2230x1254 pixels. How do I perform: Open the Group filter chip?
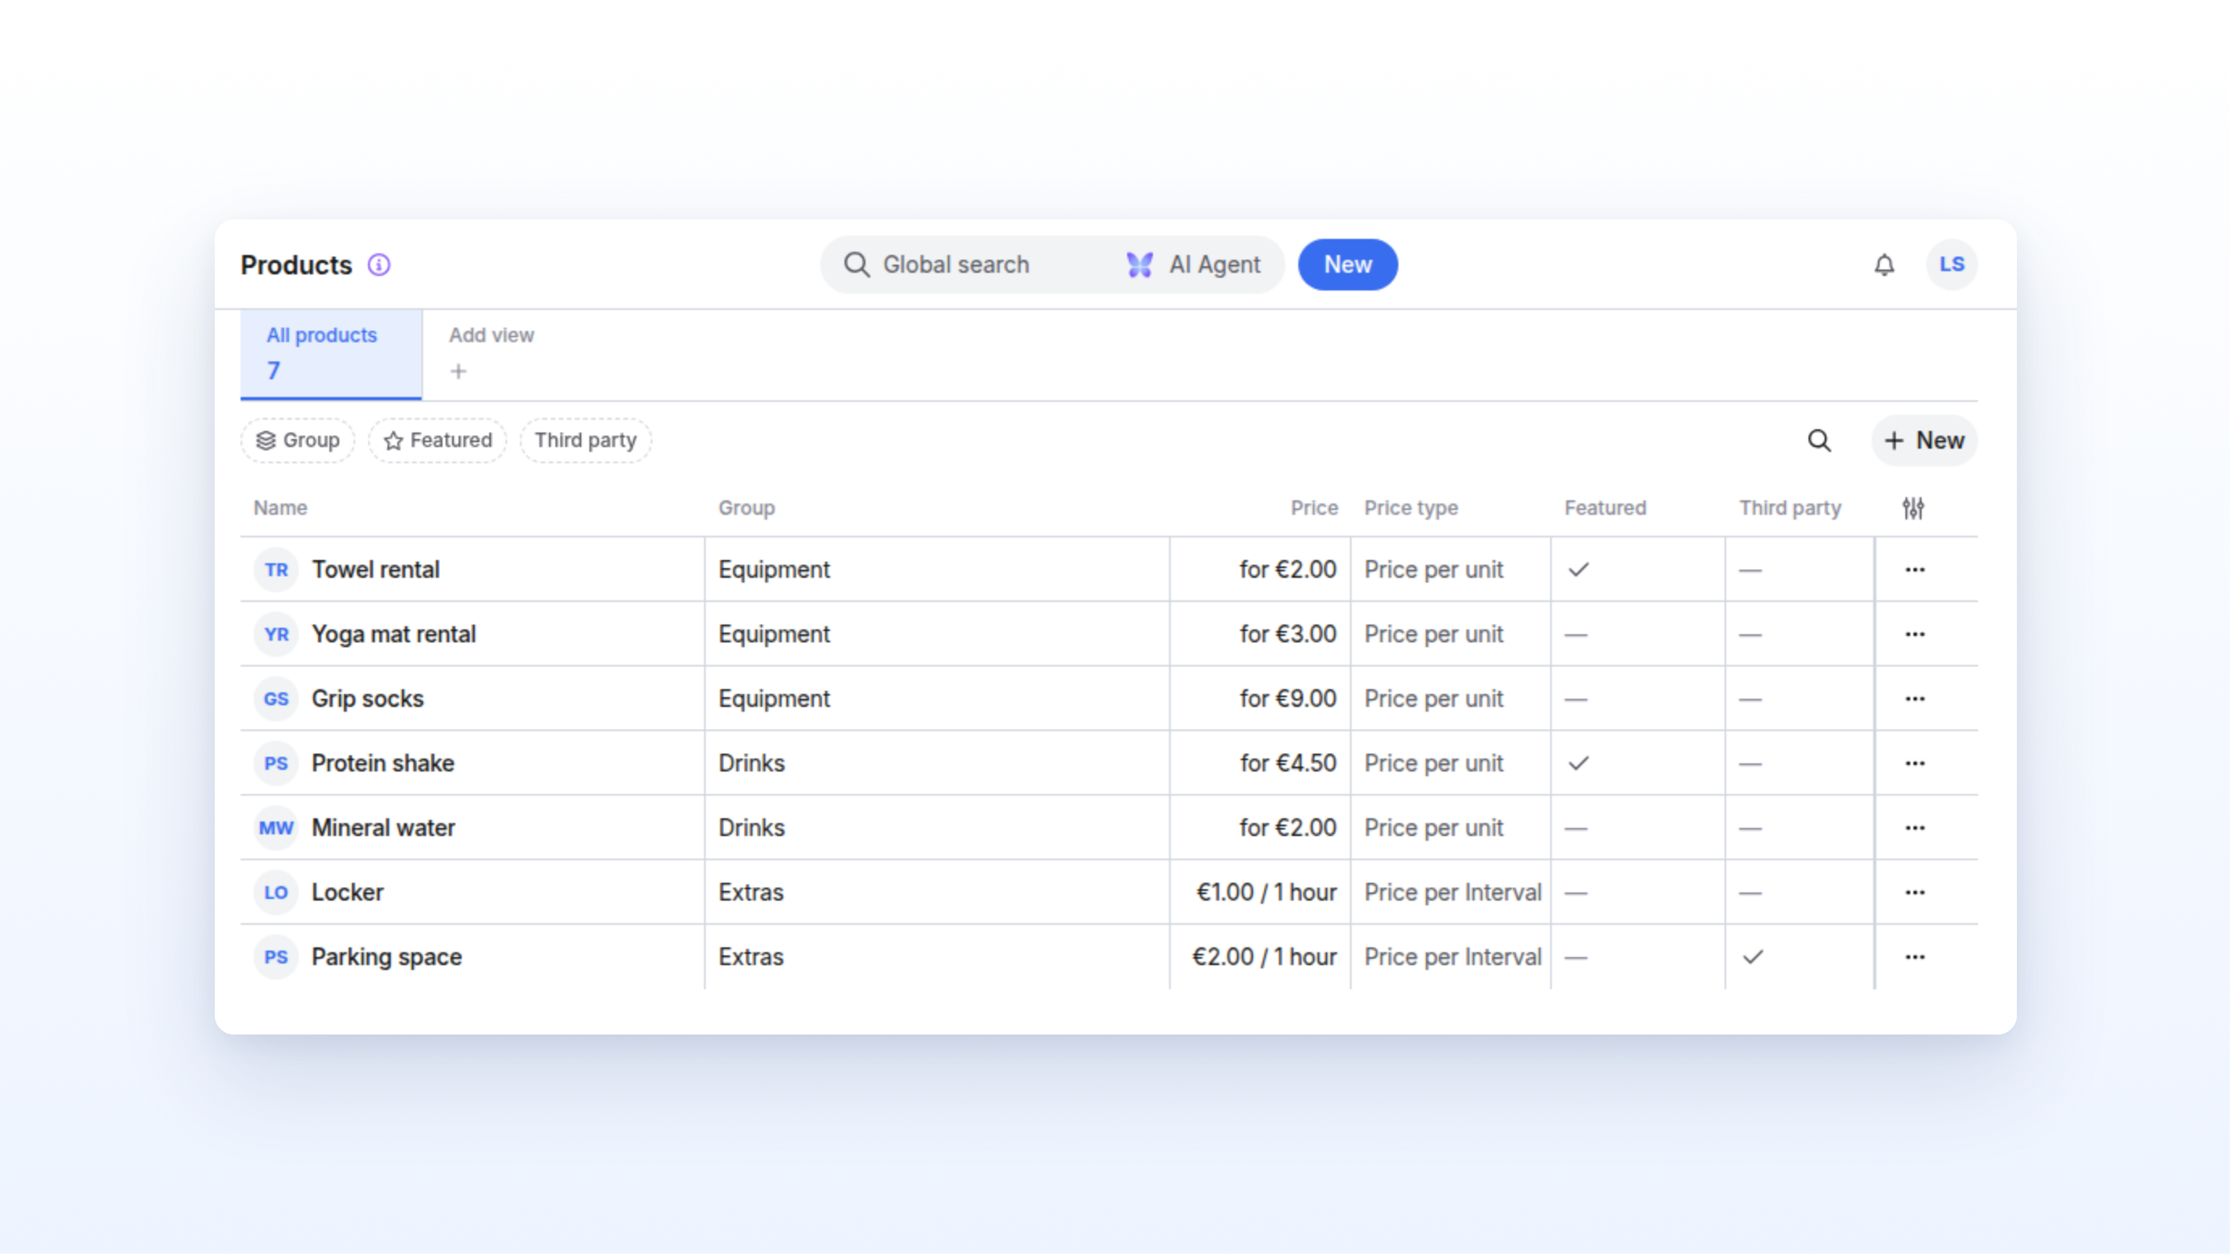[x=297, y=441]
